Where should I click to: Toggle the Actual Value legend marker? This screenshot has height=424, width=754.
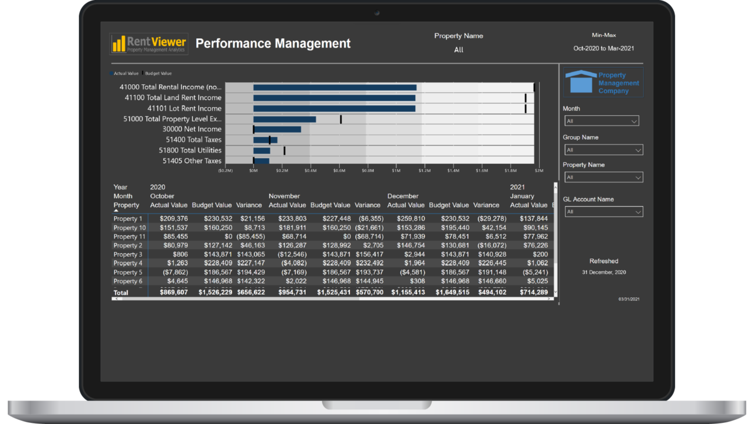click(113, 73)
